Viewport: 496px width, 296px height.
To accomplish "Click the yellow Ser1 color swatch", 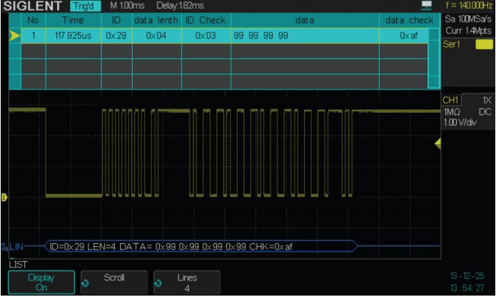I will pyautogui.click(x=484, y=44).
